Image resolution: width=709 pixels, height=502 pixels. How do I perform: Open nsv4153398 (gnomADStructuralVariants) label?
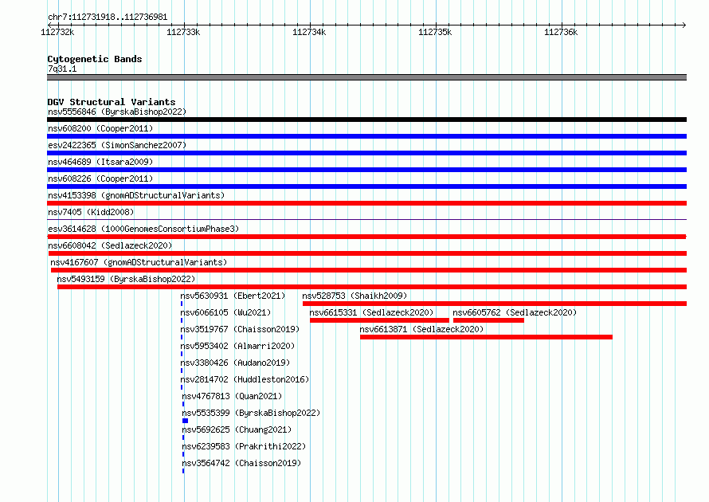pyautogui.click(x=136, y=195)
